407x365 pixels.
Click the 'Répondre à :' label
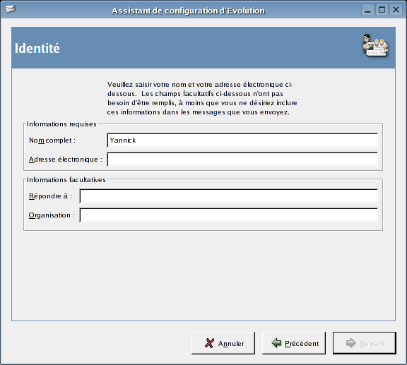[x=50, y=196]
